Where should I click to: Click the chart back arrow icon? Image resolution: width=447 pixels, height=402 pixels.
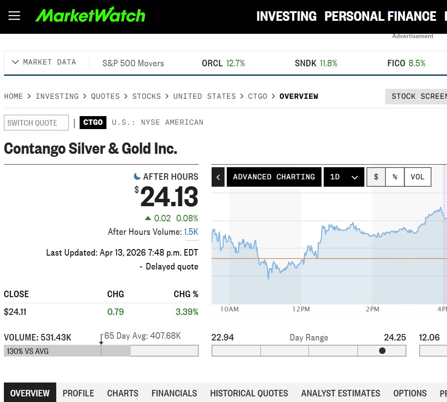pyautogui.click(x=218, y=177)
